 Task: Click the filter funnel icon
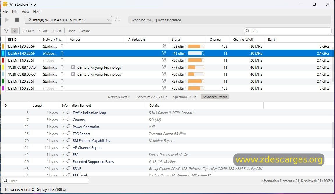6,31
